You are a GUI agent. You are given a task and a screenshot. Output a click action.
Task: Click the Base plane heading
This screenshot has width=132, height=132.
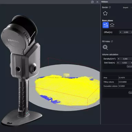pos(108,21)
